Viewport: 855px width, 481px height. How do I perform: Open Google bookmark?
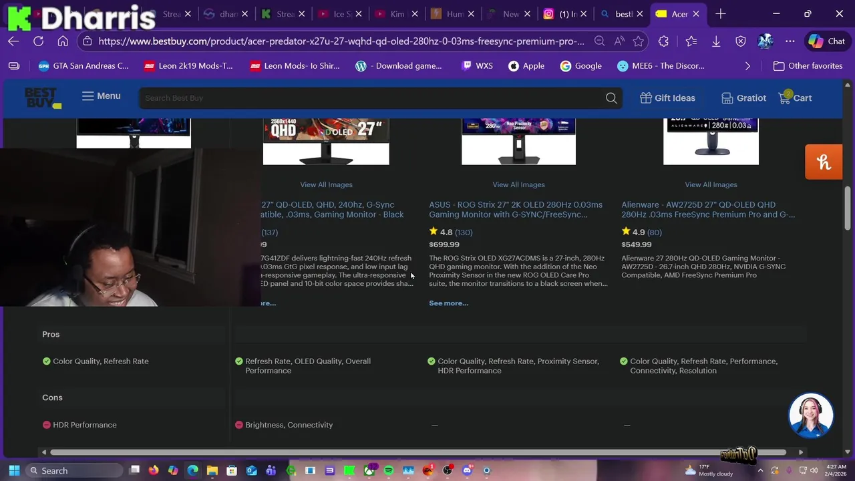pyautogui.click(x=581, y=66)
